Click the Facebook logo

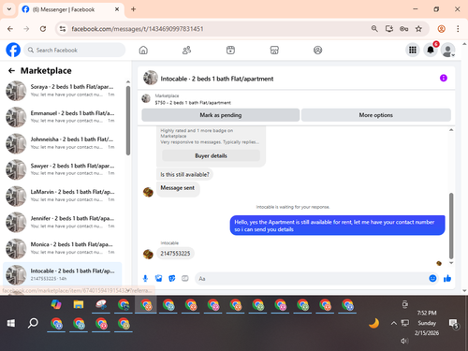coord(13,50)
